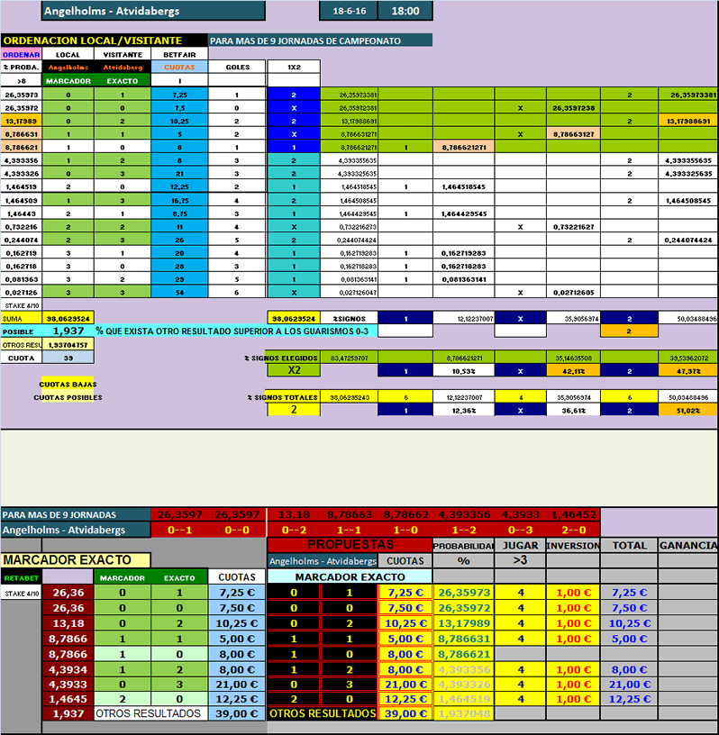The width and height of the screenshot is (719, 735).
Task: Select the 12,36% percentage cell
Action: (463, 410)
